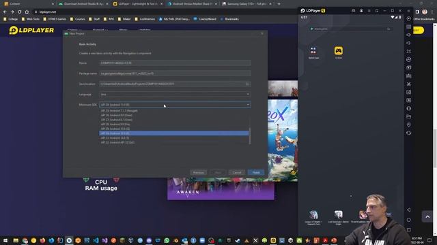
Task: Open System apps folder in LDPlayer
Action: [313, 52]
